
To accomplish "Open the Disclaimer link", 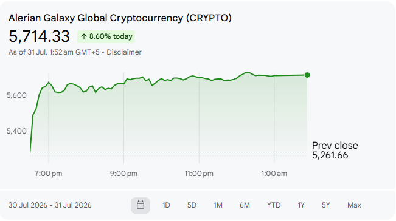I will pos(124,52).
